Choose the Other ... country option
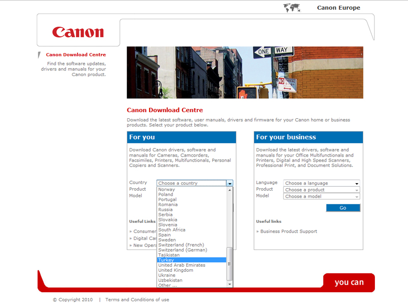The width and height of the screenshot is (408, 306). (x=168, y=285)
